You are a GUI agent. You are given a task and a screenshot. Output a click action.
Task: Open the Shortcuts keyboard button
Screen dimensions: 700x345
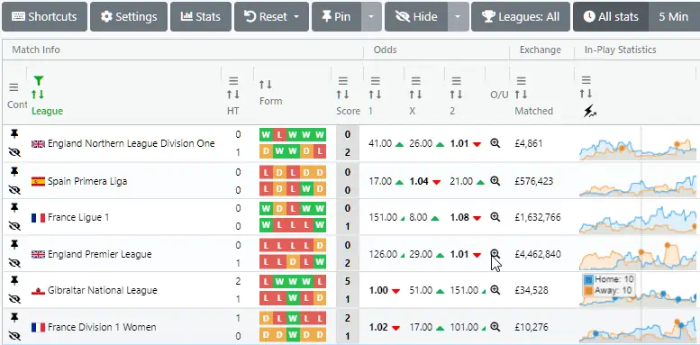[x=44, y=17]
